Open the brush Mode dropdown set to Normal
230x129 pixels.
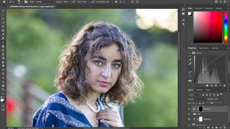point(45,2)
